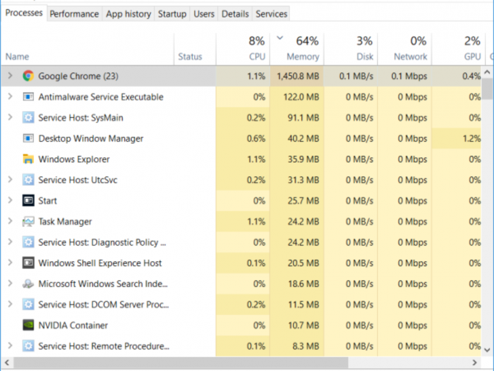Click the Task Manager process icon
This screenshot has width=494, height=371.
coord(28,221)
